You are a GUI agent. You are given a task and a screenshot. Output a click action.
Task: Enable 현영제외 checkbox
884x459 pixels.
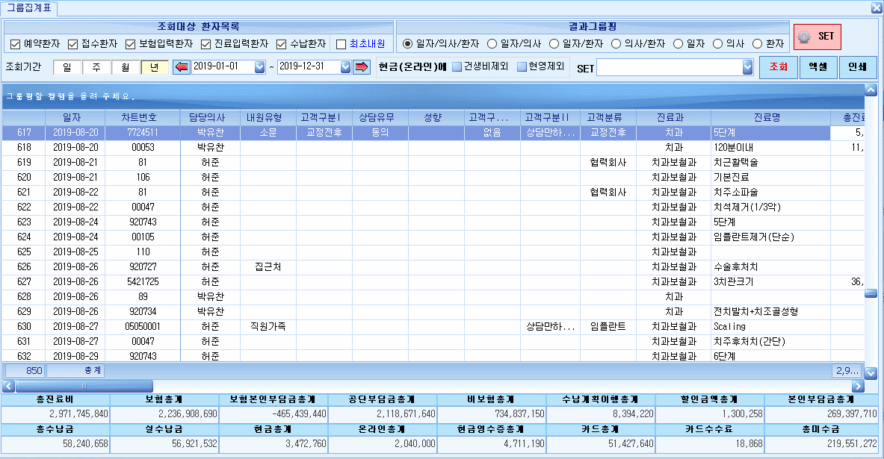[x=522, y=66]
